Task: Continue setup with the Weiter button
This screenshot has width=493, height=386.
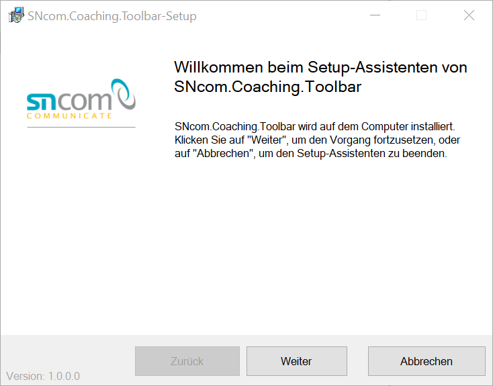Action: click(296, 361)
